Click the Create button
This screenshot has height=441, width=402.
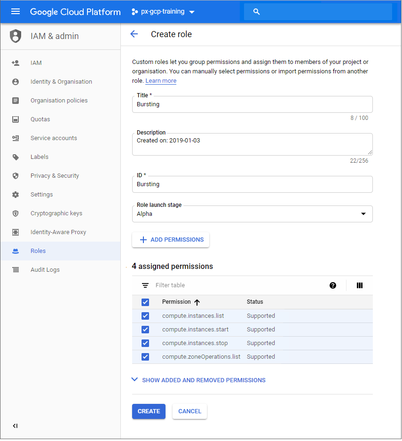(149, 411)
